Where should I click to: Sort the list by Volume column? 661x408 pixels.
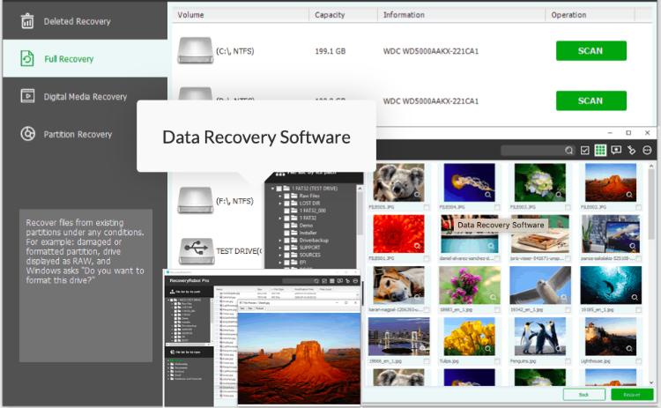click(241, 15)
